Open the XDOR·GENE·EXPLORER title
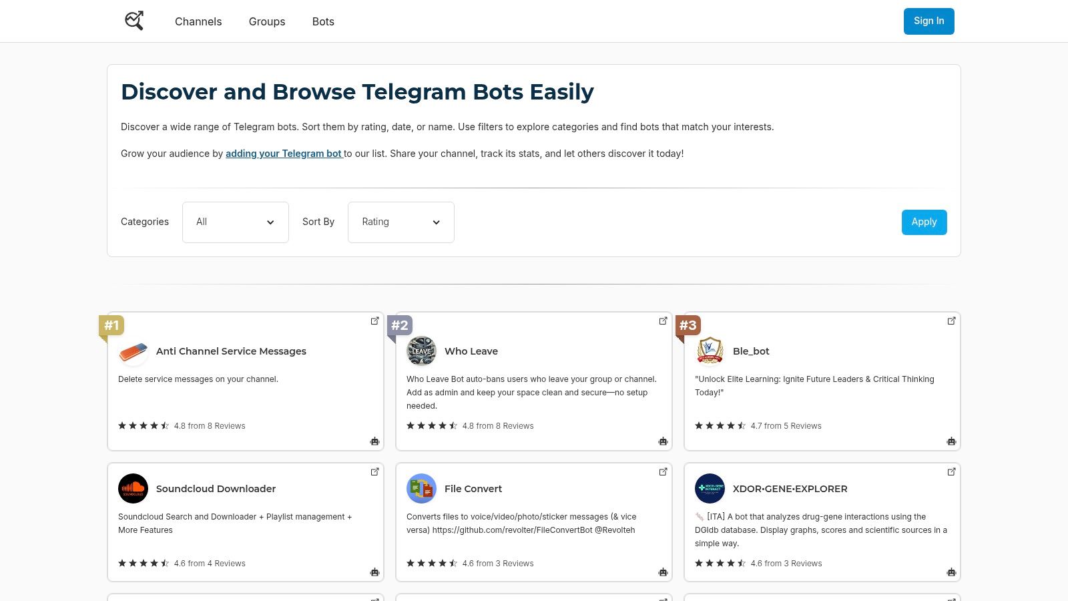 click(x=790, y=489)
